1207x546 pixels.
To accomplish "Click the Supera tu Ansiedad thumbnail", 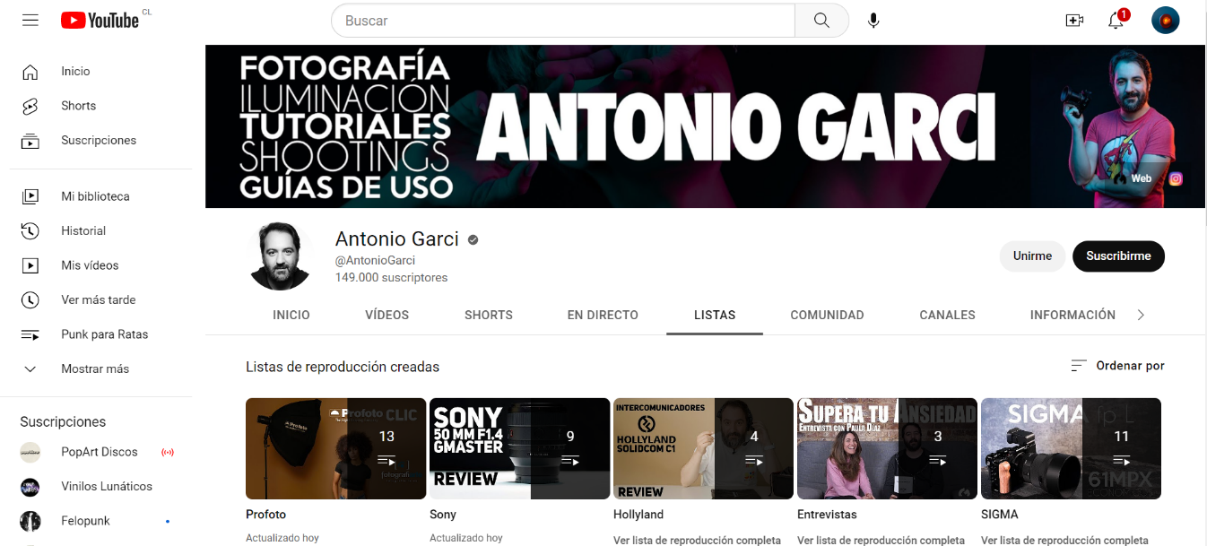I will pos(887,448).
